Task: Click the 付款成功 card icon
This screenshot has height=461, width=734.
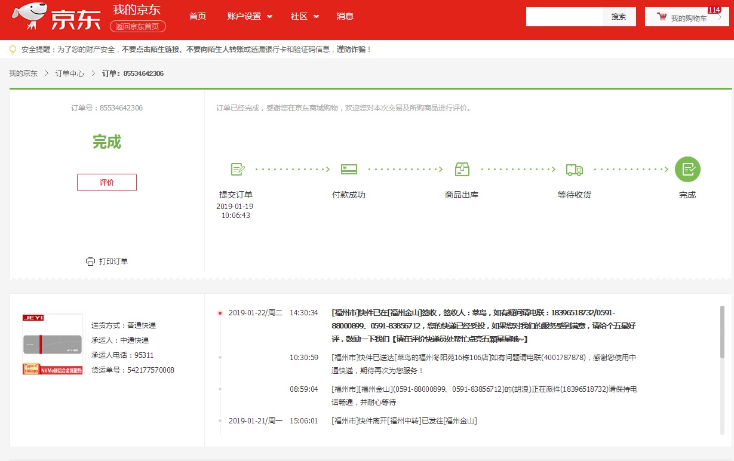Action: click(349, 169)
